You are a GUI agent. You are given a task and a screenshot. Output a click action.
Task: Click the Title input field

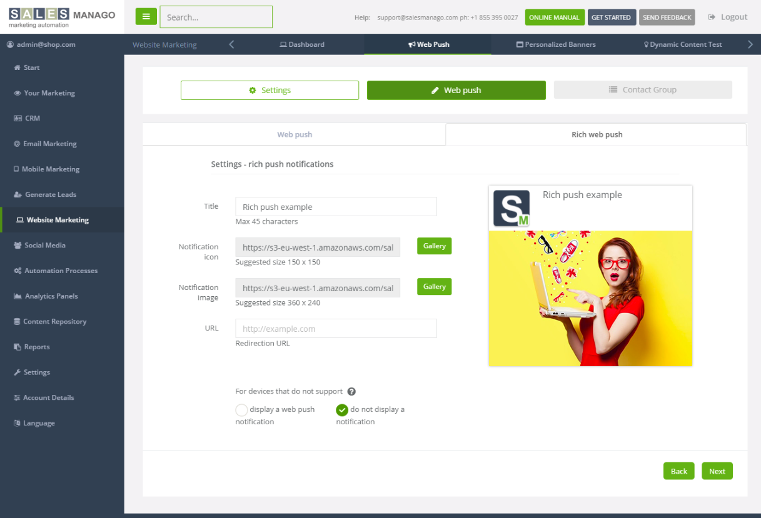tap(336, 207)
